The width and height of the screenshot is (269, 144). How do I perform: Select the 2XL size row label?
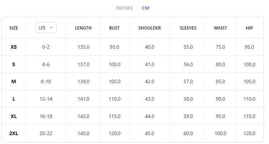(x=14, y=133)
